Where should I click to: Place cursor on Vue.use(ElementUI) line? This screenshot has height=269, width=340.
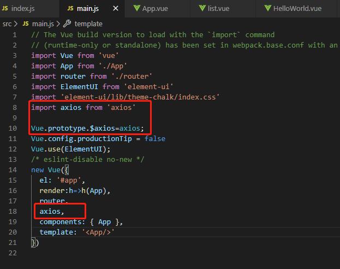(71, 149)
